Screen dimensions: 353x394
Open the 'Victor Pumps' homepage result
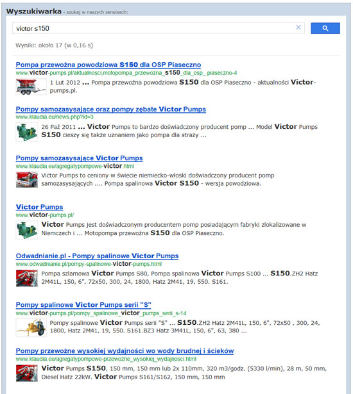coord(39,207)
